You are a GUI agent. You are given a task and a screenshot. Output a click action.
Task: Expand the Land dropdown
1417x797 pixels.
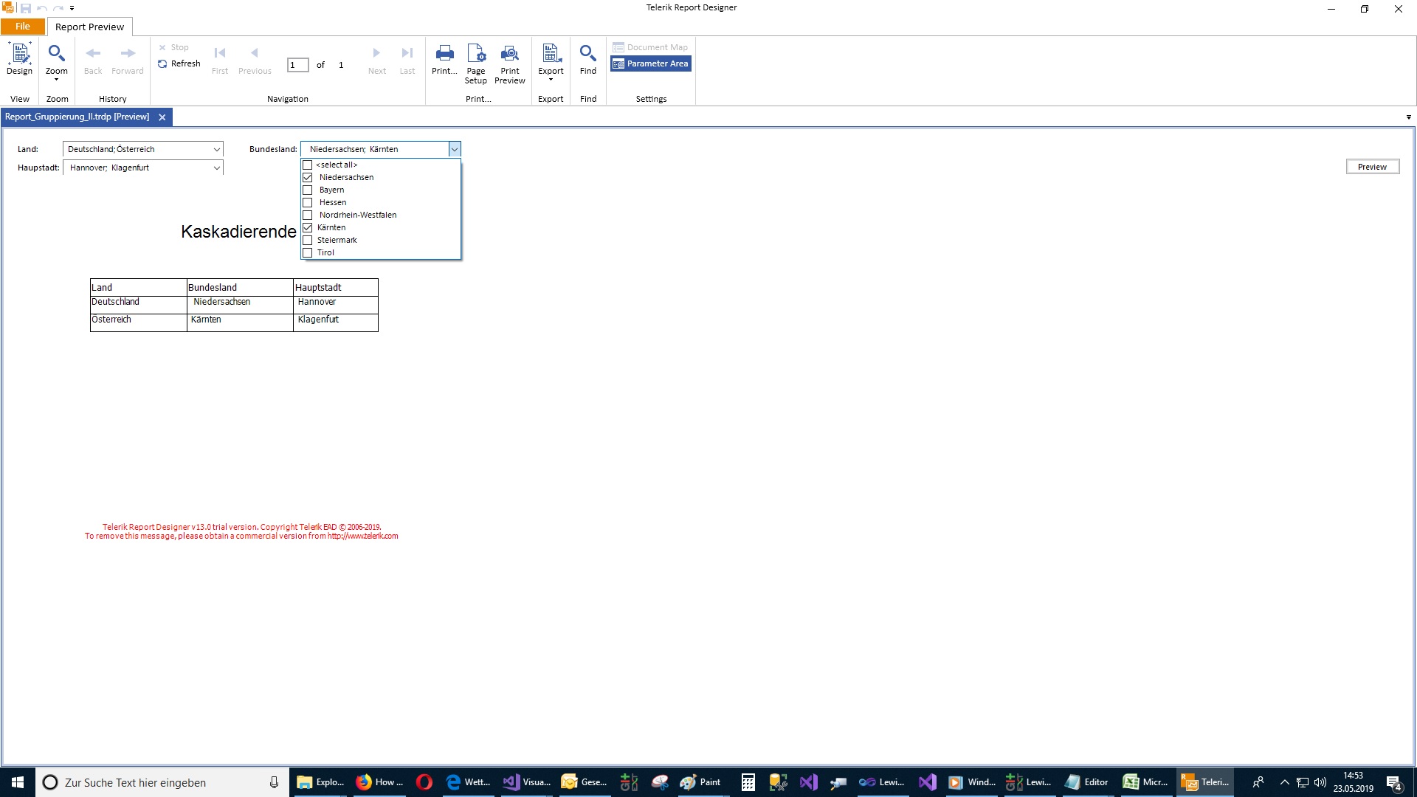216,150
